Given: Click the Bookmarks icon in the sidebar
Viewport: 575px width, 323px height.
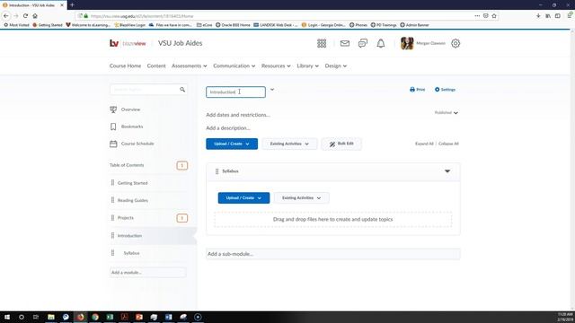Looking at the screenshot, I should coord(113,127).
